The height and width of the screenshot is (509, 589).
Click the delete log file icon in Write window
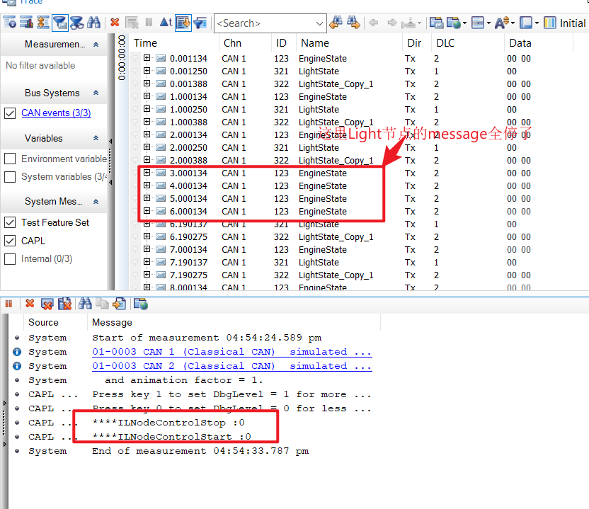click(64, 304)
